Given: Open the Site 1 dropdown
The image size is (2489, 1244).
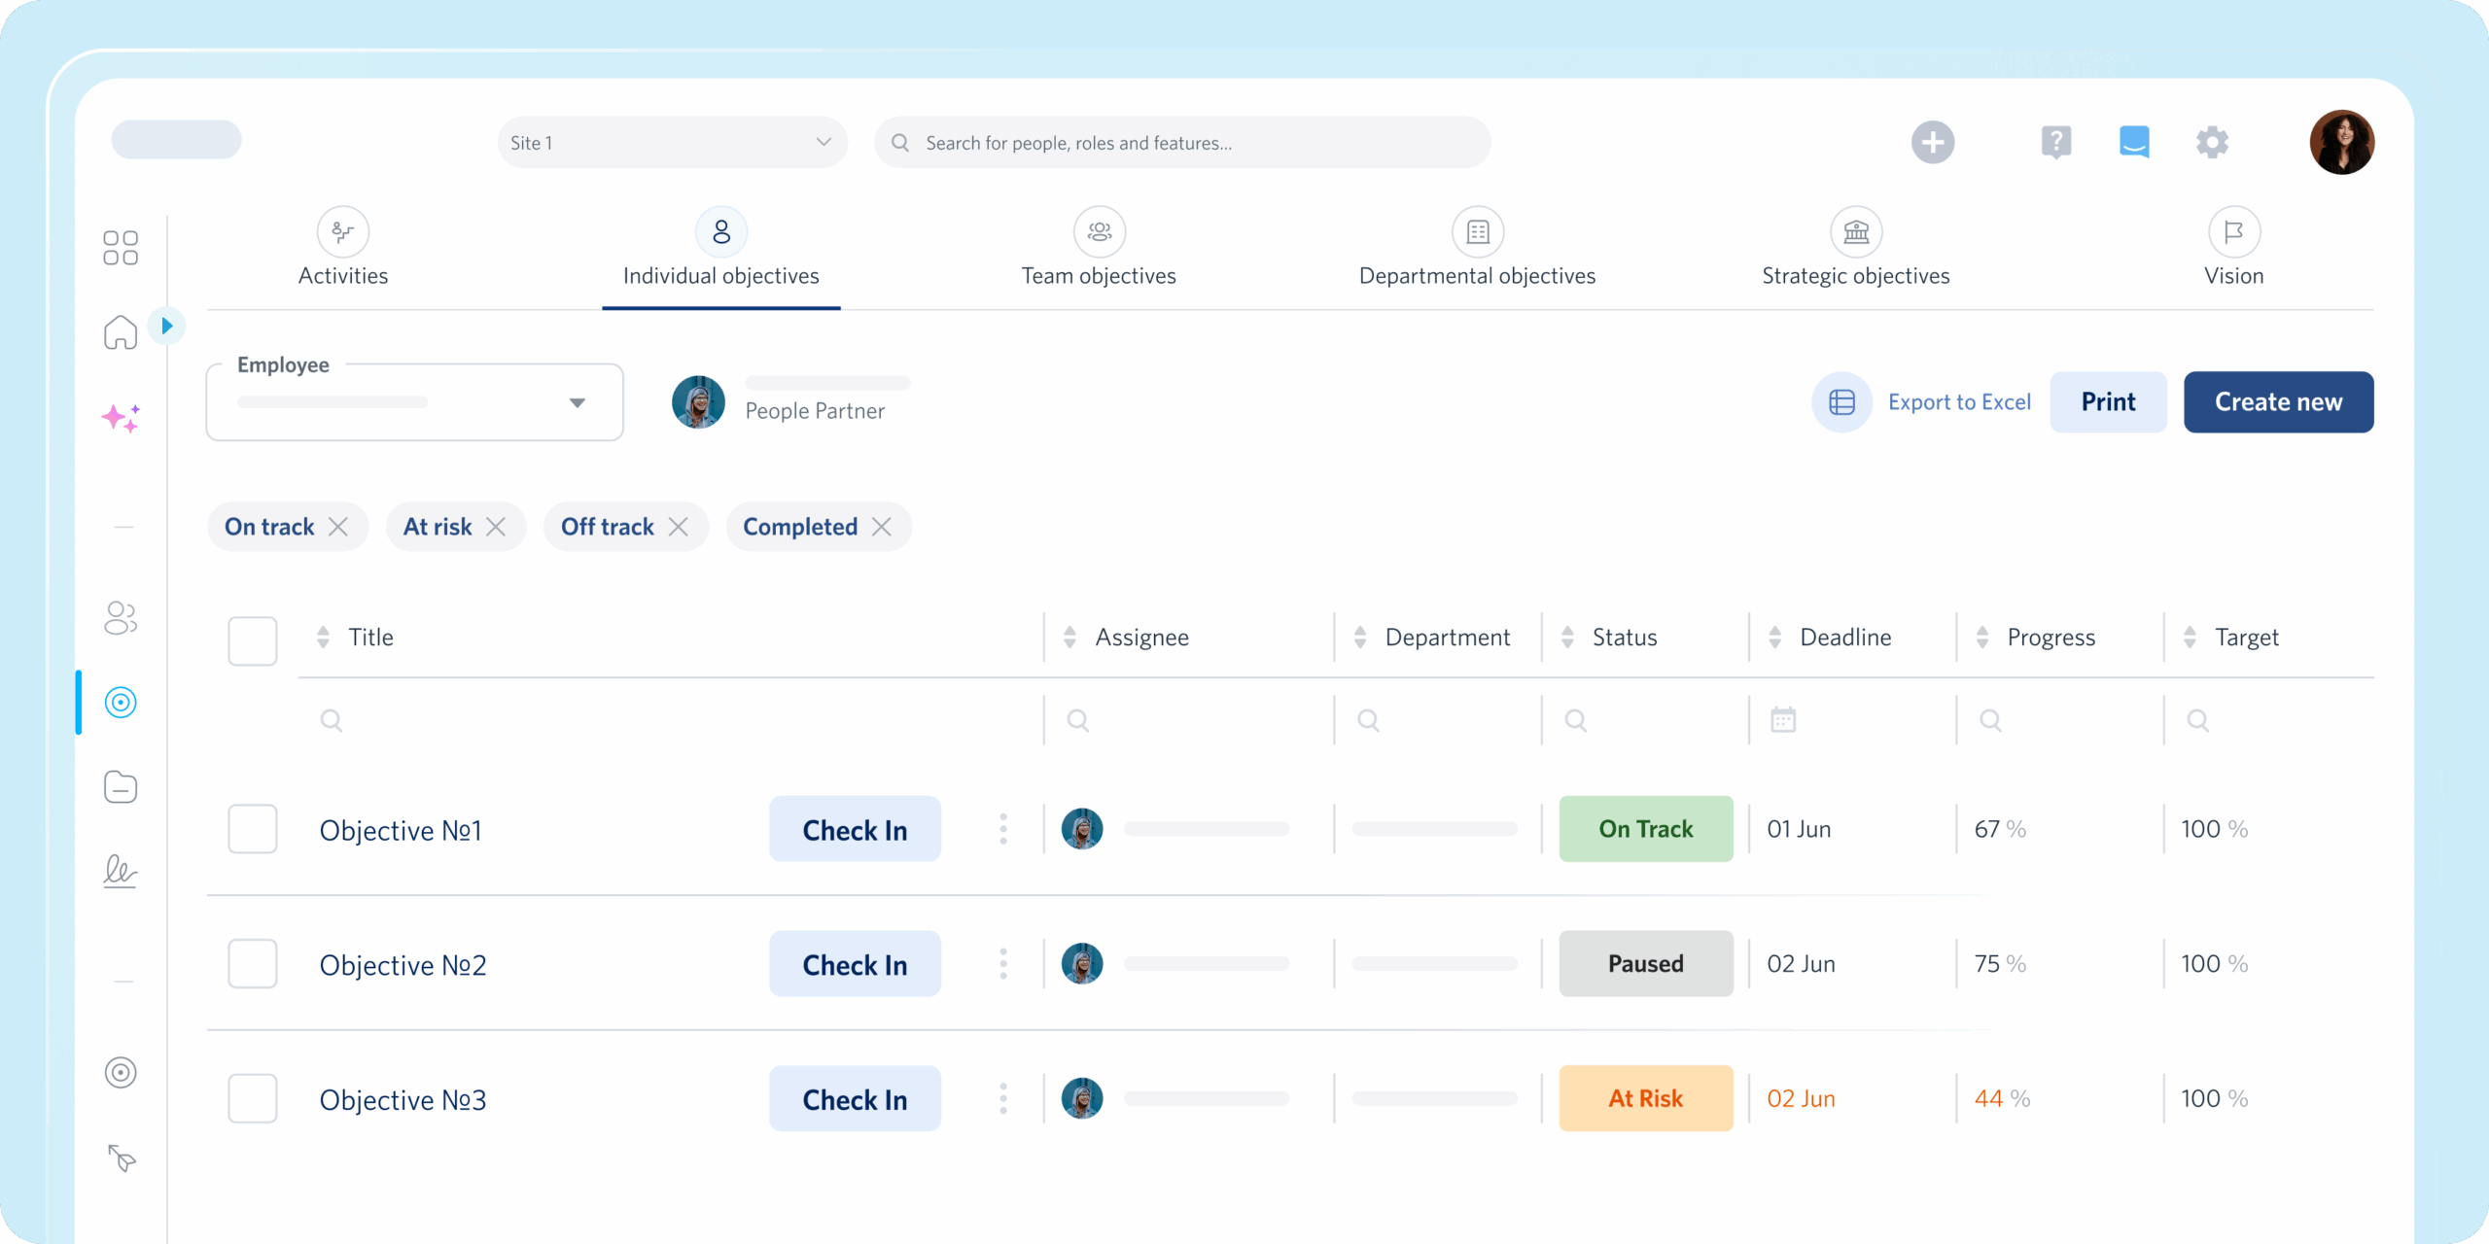Looking at the screenshot, I should [672, 143].
